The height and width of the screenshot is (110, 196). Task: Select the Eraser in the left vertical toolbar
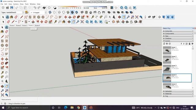click(7, 31)
